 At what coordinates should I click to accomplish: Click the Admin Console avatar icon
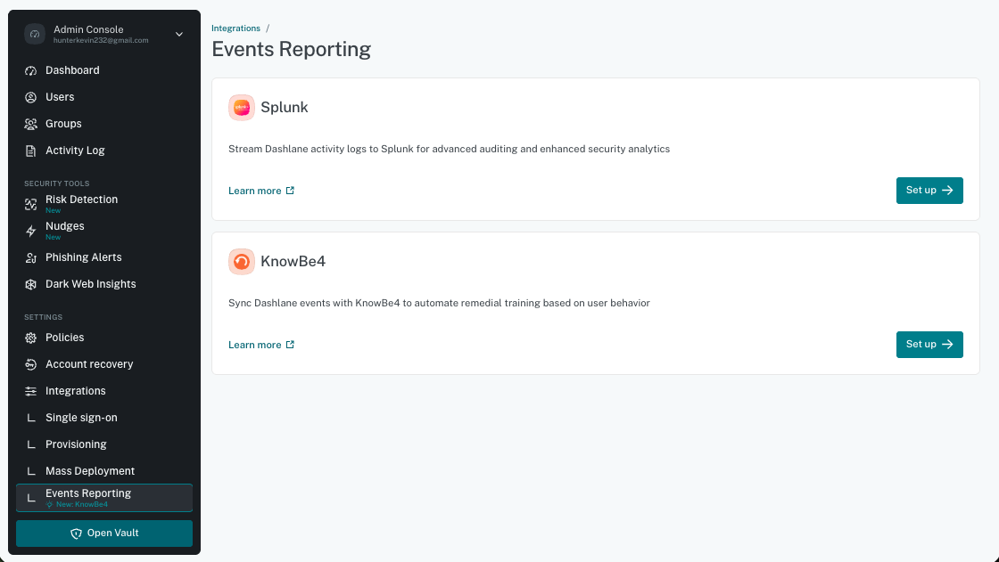click(x=35, y=35)
